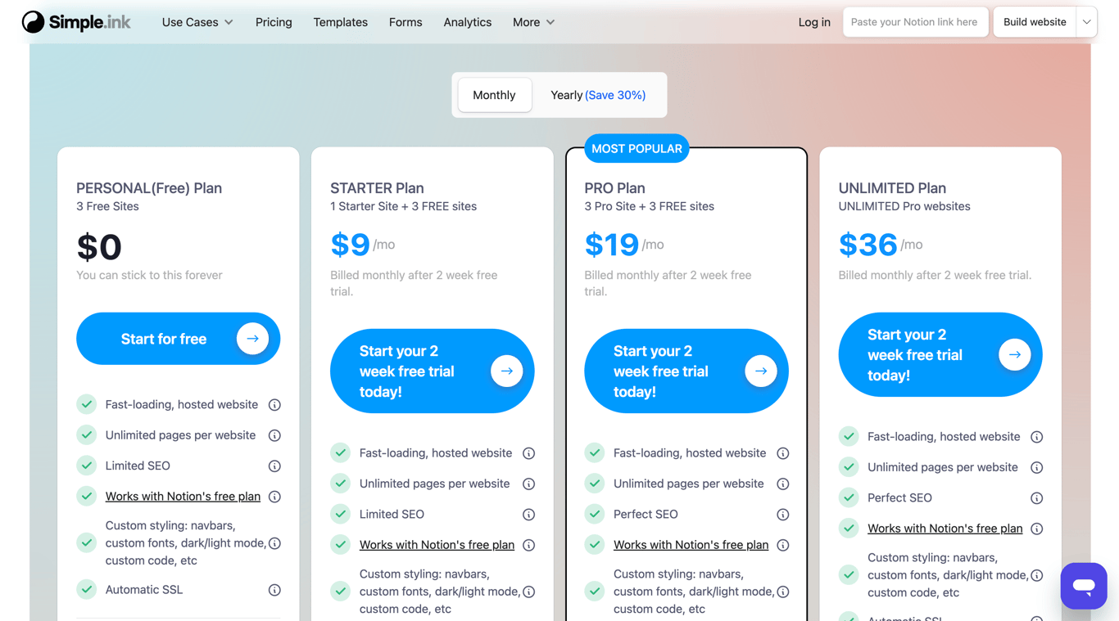Show info for Fast-loading hosted website in Pro plan

point(783,453)
